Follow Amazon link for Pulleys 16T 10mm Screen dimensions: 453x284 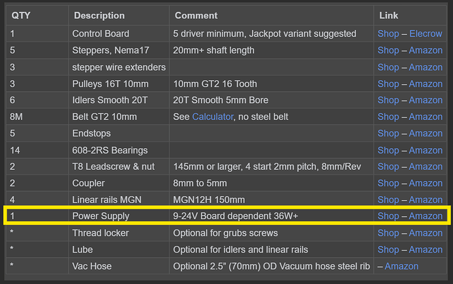click(425, 84)
